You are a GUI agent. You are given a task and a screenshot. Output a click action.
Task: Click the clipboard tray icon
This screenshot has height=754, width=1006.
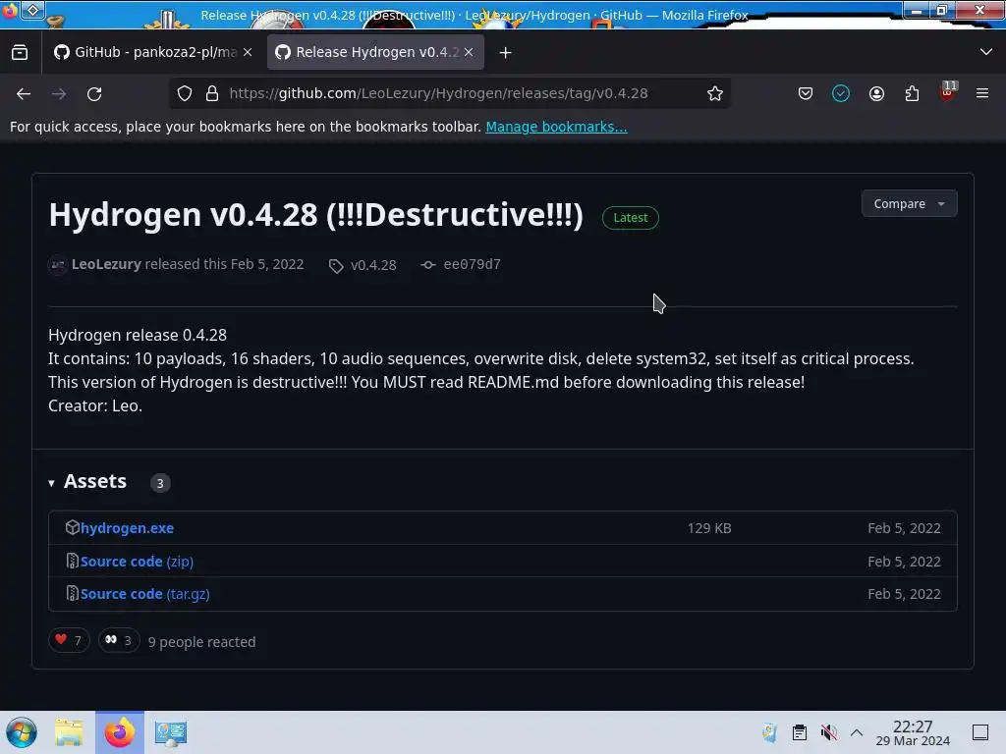point(799,732)
